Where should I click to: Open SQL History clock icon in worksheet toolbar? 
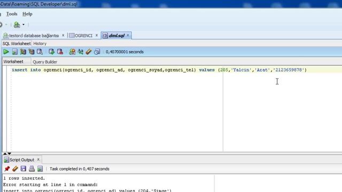click(x=97, y=52)
